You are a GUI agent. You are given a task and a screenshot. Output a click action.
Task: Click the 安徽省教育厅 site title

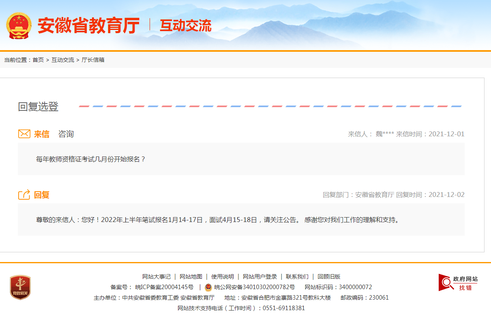pyautogui.click(x=88, y=25)
